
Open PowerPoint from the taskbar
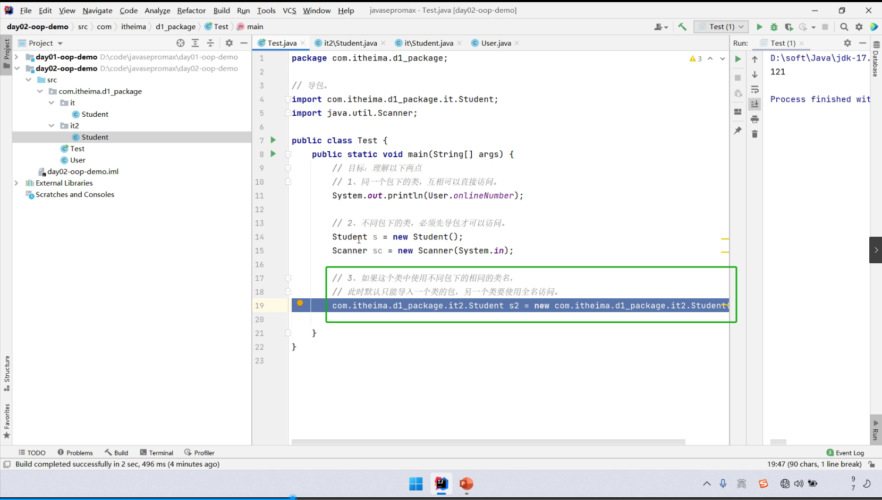(466, 484)
